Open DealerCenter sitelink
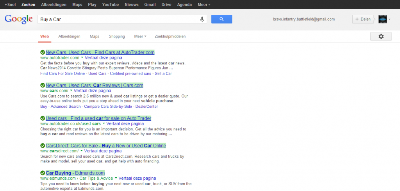The width and height of the screenshot is (400, 191). 147,106
